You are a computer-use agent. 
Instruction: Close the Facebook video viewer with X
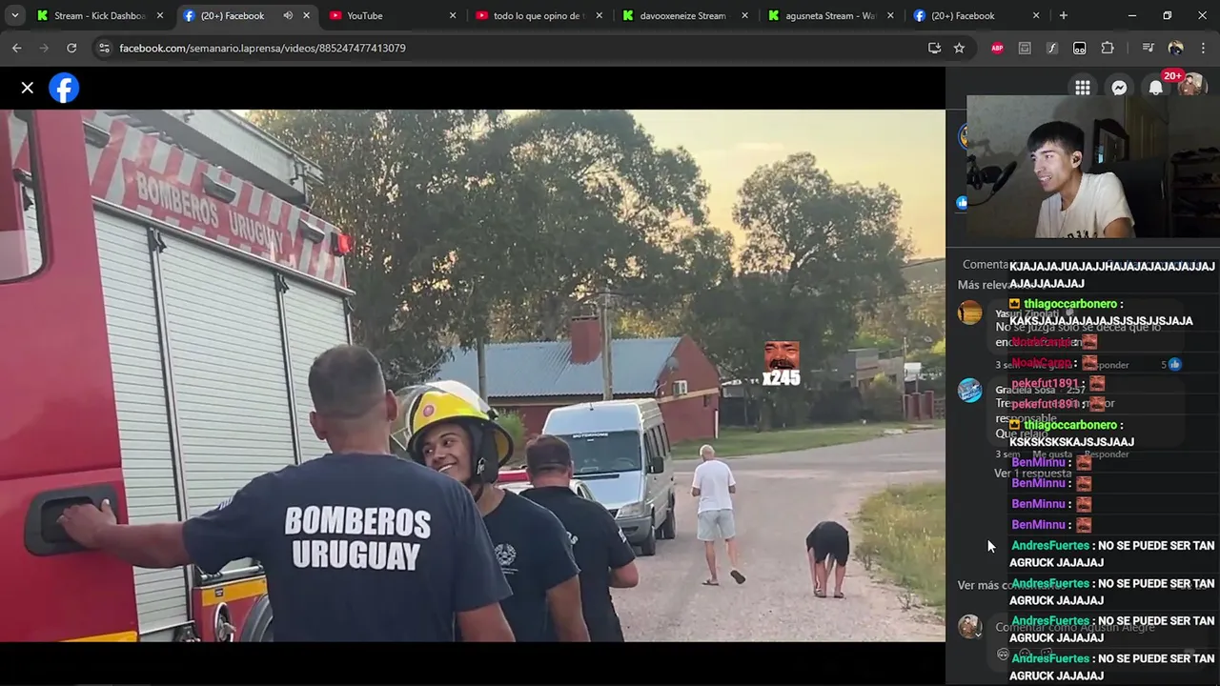click(28, 88)
